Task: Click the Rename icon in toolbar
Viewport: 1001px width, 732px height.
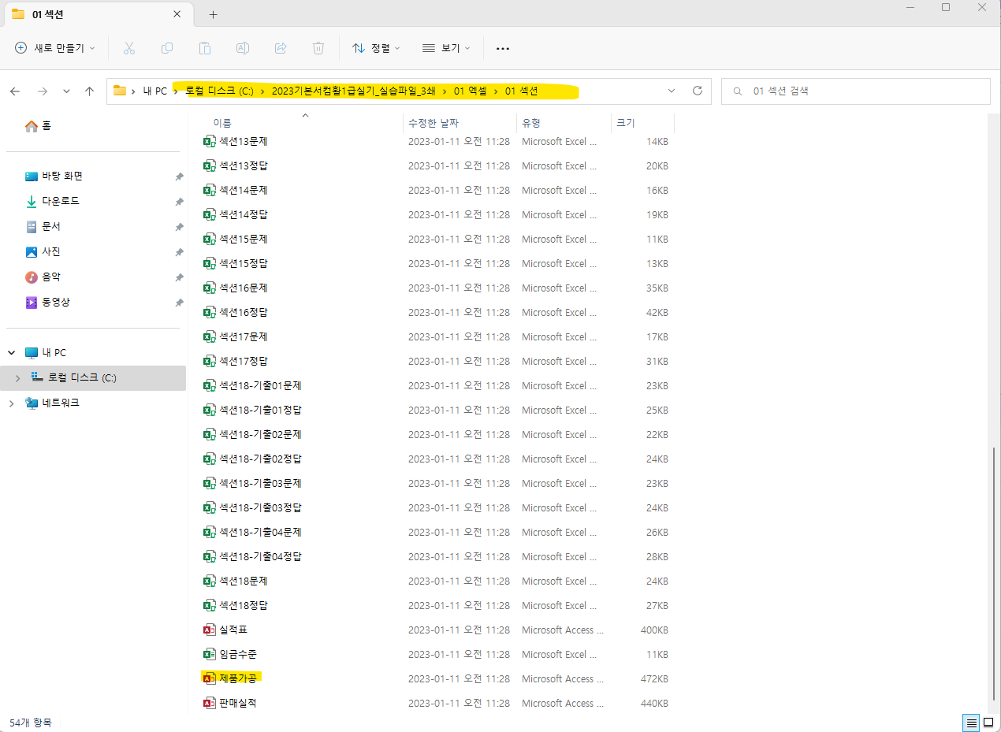Action: [243, 48]
